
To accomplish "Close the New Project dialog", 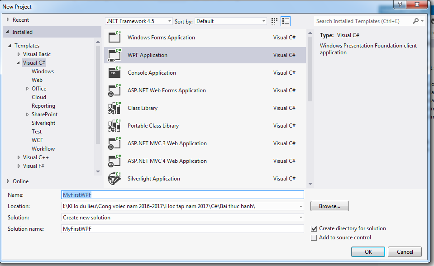I will click(417, 4).
